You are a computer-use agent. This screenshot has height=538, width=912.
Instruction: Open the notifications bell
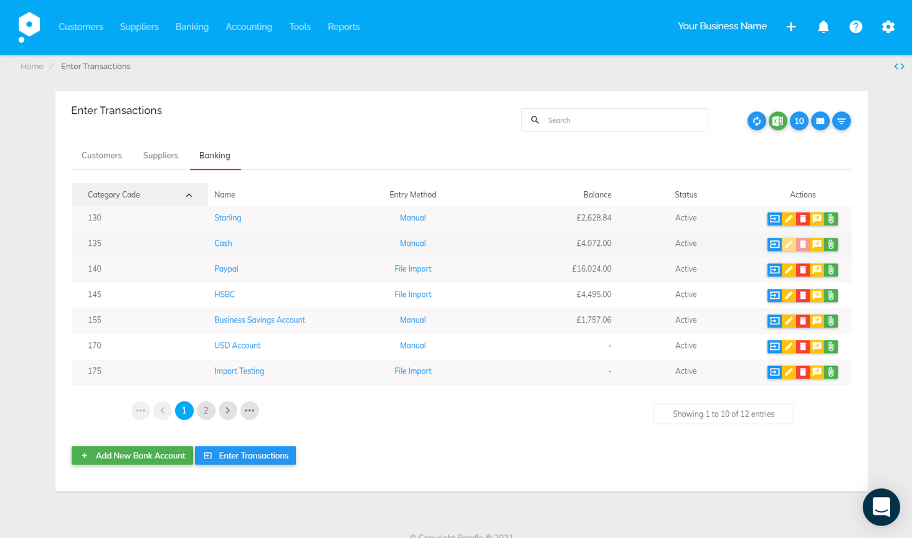pos(823,27)
